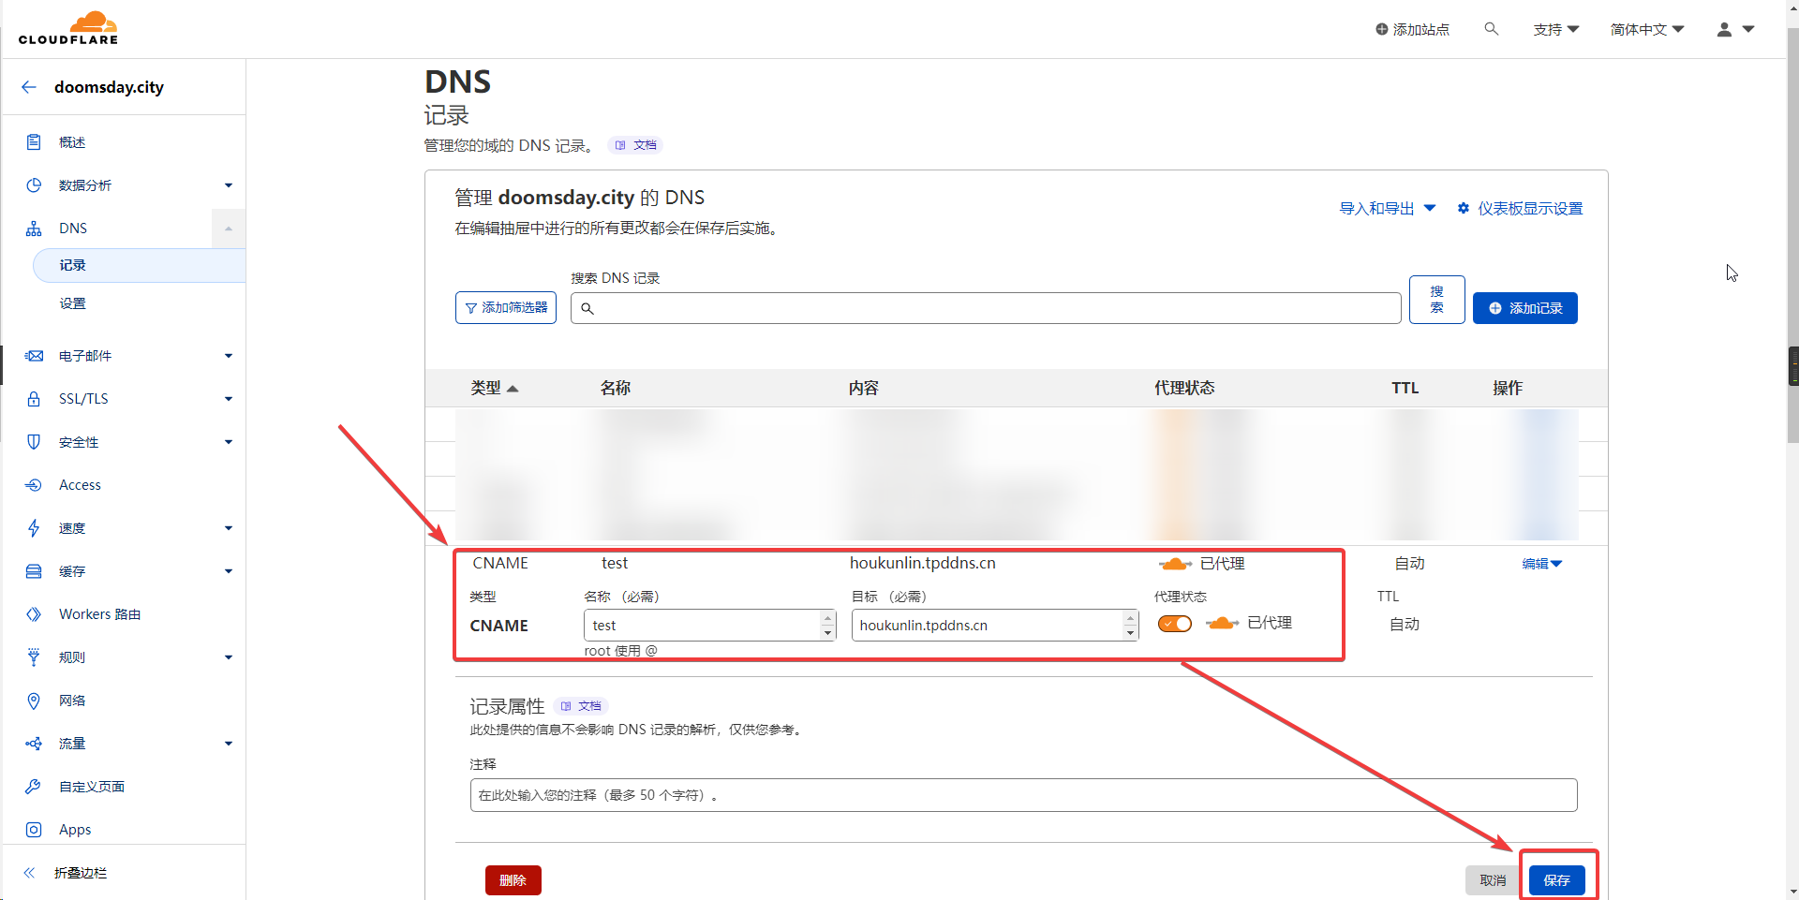This screenshot has width=1799, height=900.
Task: Sort by the 类型 column header
Action: pyautogui.click(x=494, y=388)
